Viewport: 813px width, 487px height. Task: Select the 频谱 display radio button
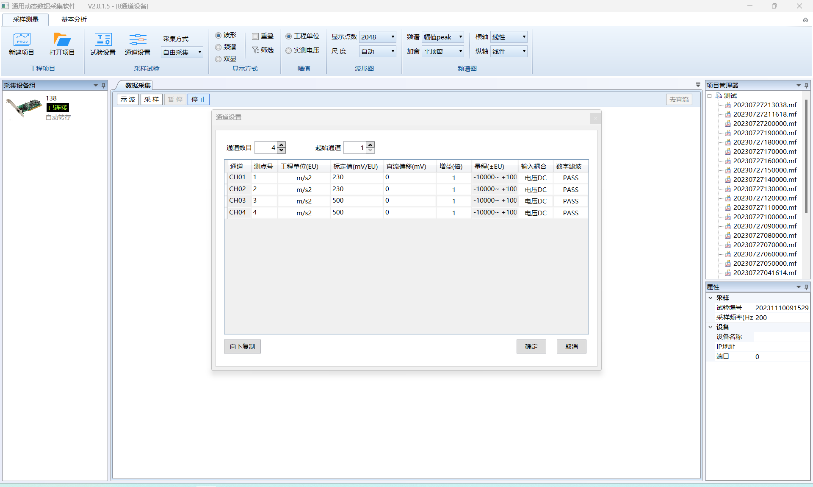[x=218, y=47]
